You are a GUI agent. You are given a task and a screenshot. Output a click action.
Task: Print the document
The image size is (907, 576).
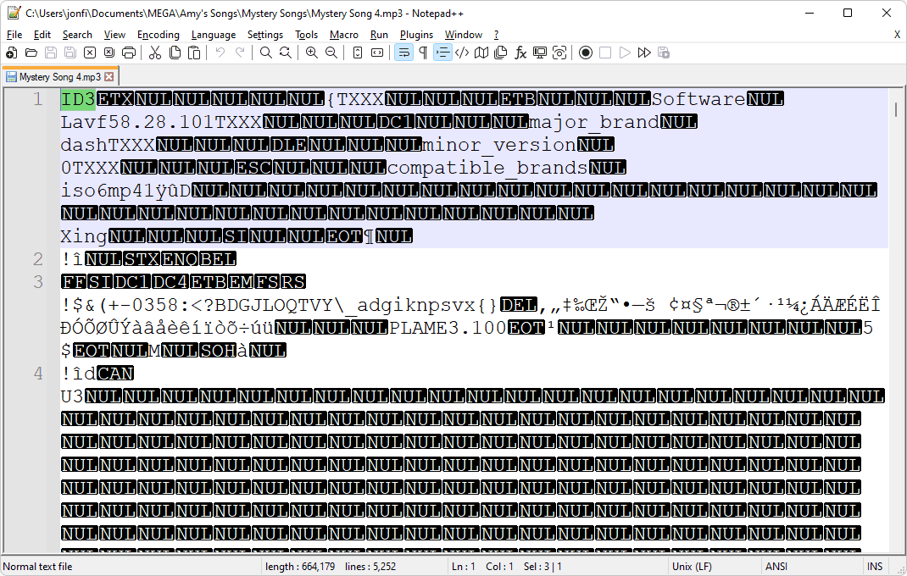pyautogui.click(x=128, y=52)
